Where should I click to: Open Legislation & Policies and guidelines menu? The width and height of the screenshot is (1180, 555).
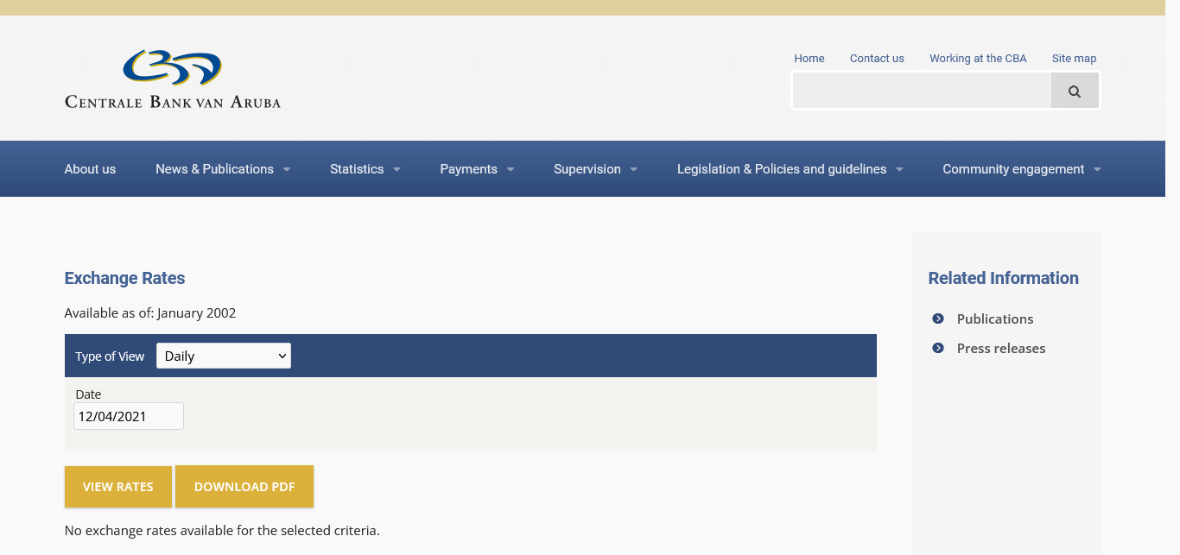[x=789, y=169]
